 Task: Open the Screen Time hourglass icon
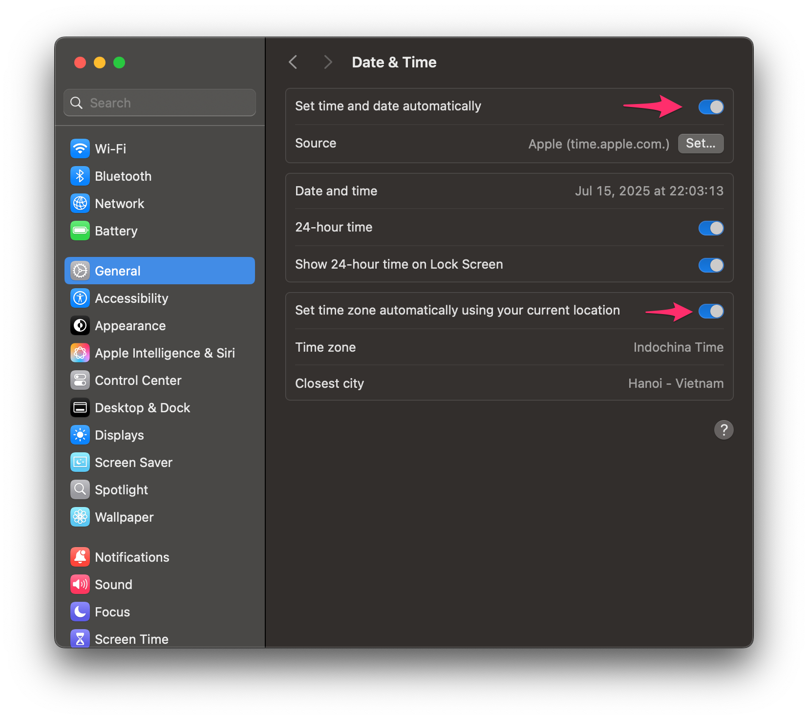coord(80,638)
